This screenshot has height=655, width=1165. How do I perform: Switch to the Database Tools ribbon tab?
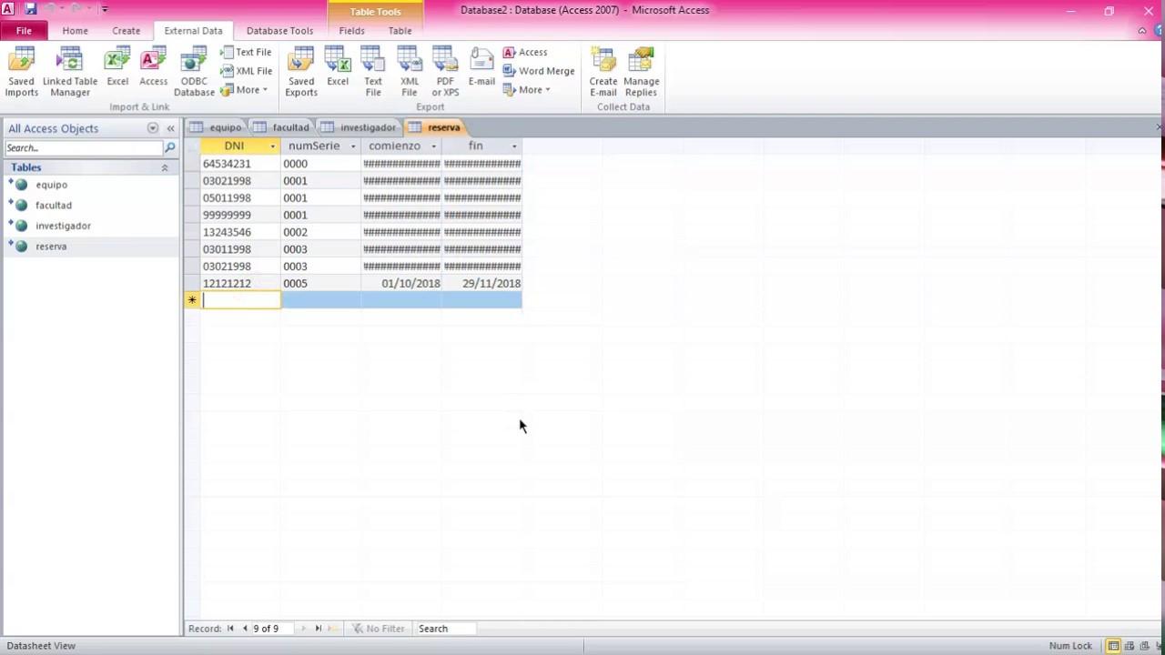coord(279,31)
